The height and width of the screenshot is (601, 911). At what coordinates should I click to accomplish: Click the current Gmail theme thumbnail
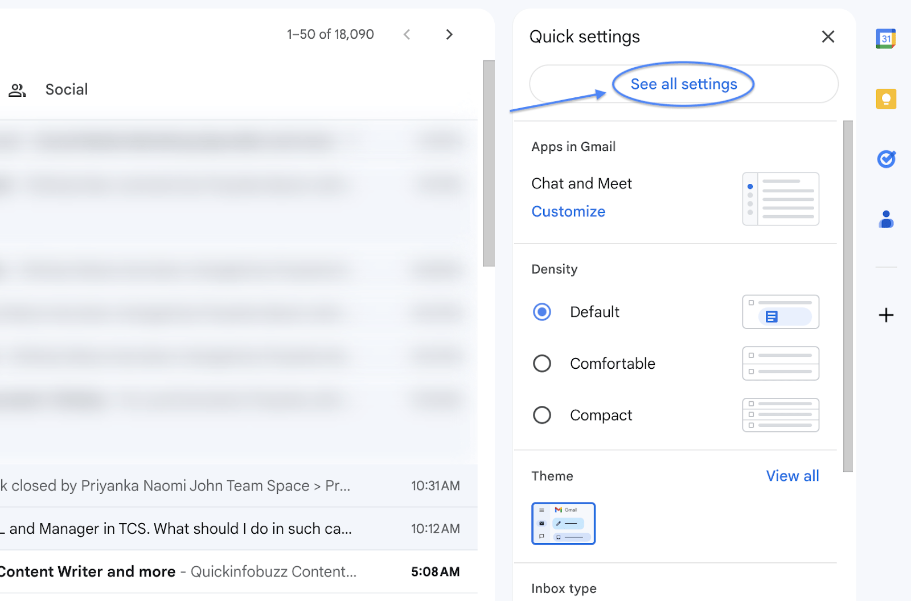point(563,523)
